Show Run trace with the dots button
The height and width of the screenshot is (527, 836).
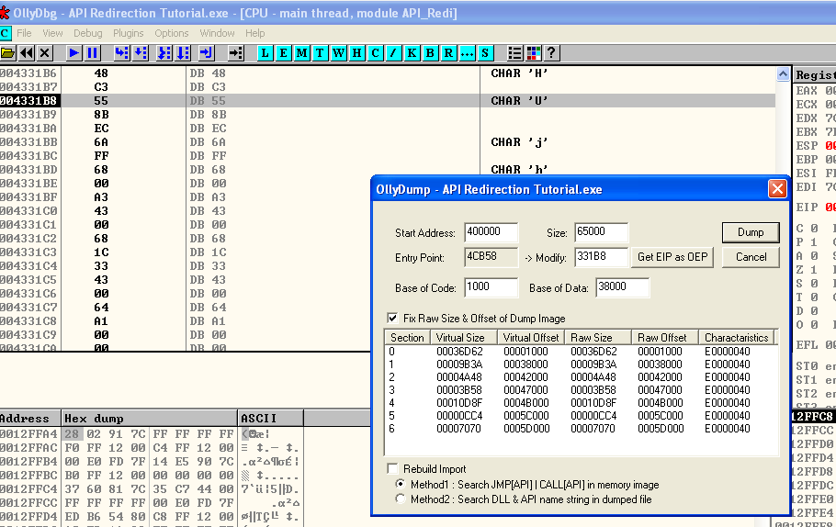tap(467, 52)
